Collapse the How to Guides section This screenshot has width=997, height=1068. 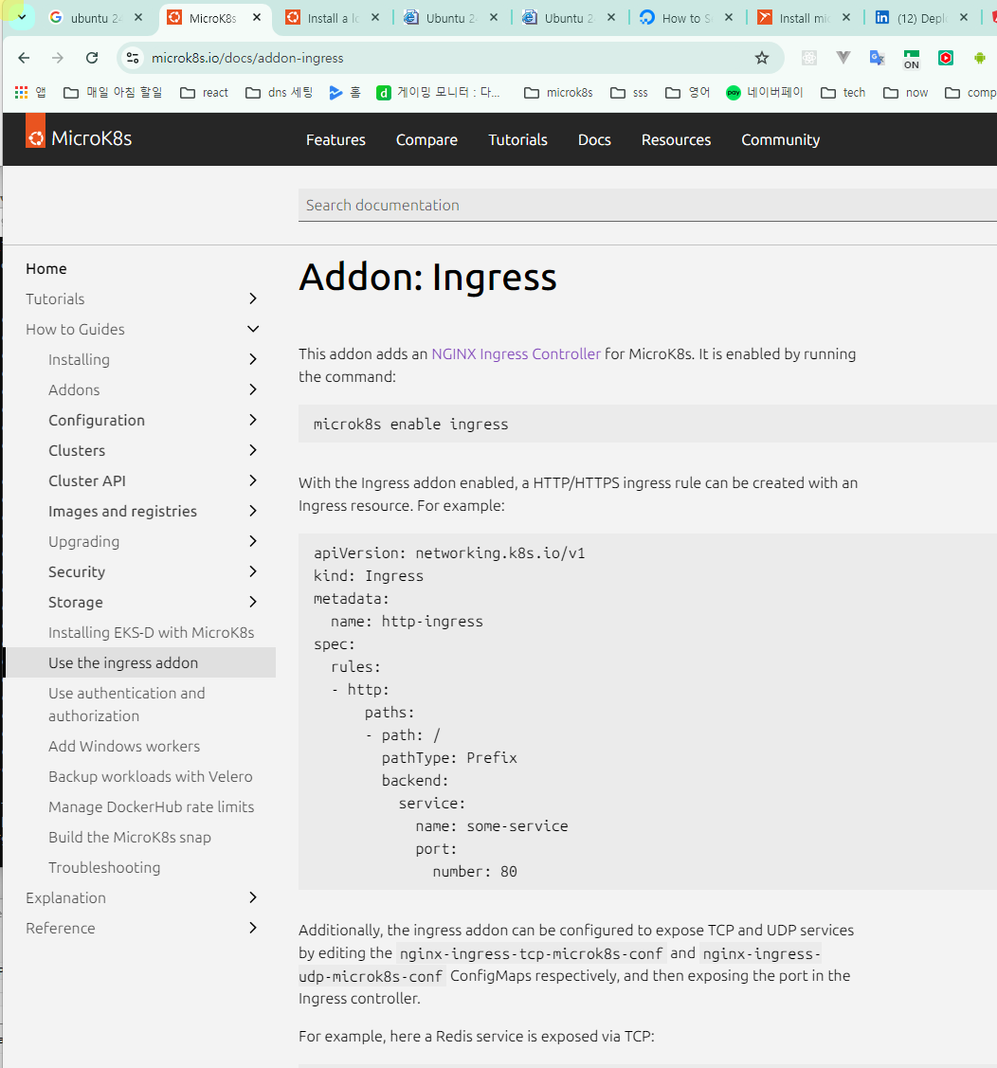(253, 329)
